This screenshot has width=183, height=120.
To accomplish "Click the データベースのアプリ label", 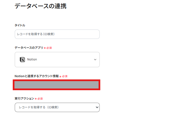I will click(x=29, y=48).
